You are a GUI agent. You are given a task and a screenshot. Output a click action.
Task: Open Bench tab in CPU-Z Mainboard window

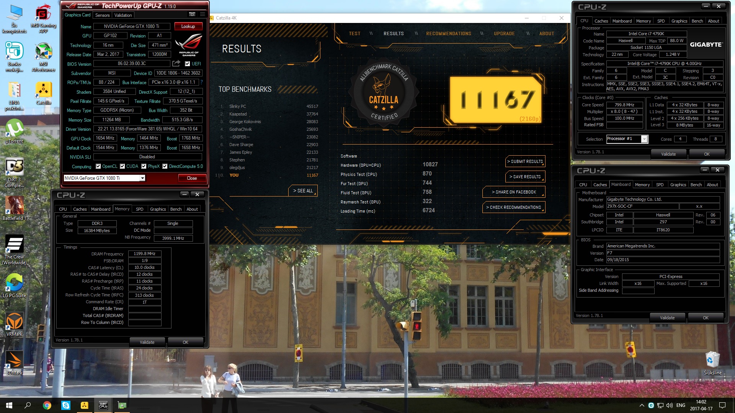point(696,185)
